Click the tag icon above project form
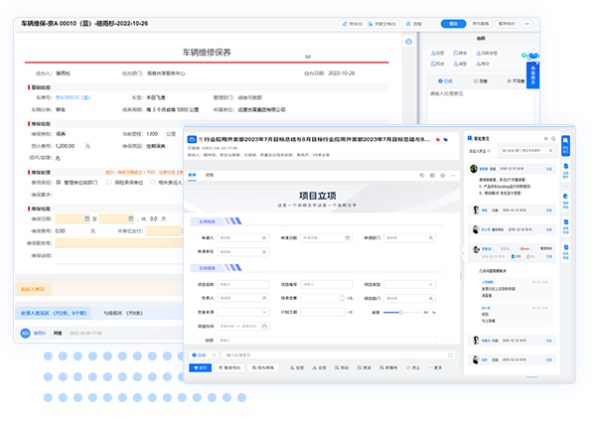This screenshot has width=601, height=425. point(422,175)
